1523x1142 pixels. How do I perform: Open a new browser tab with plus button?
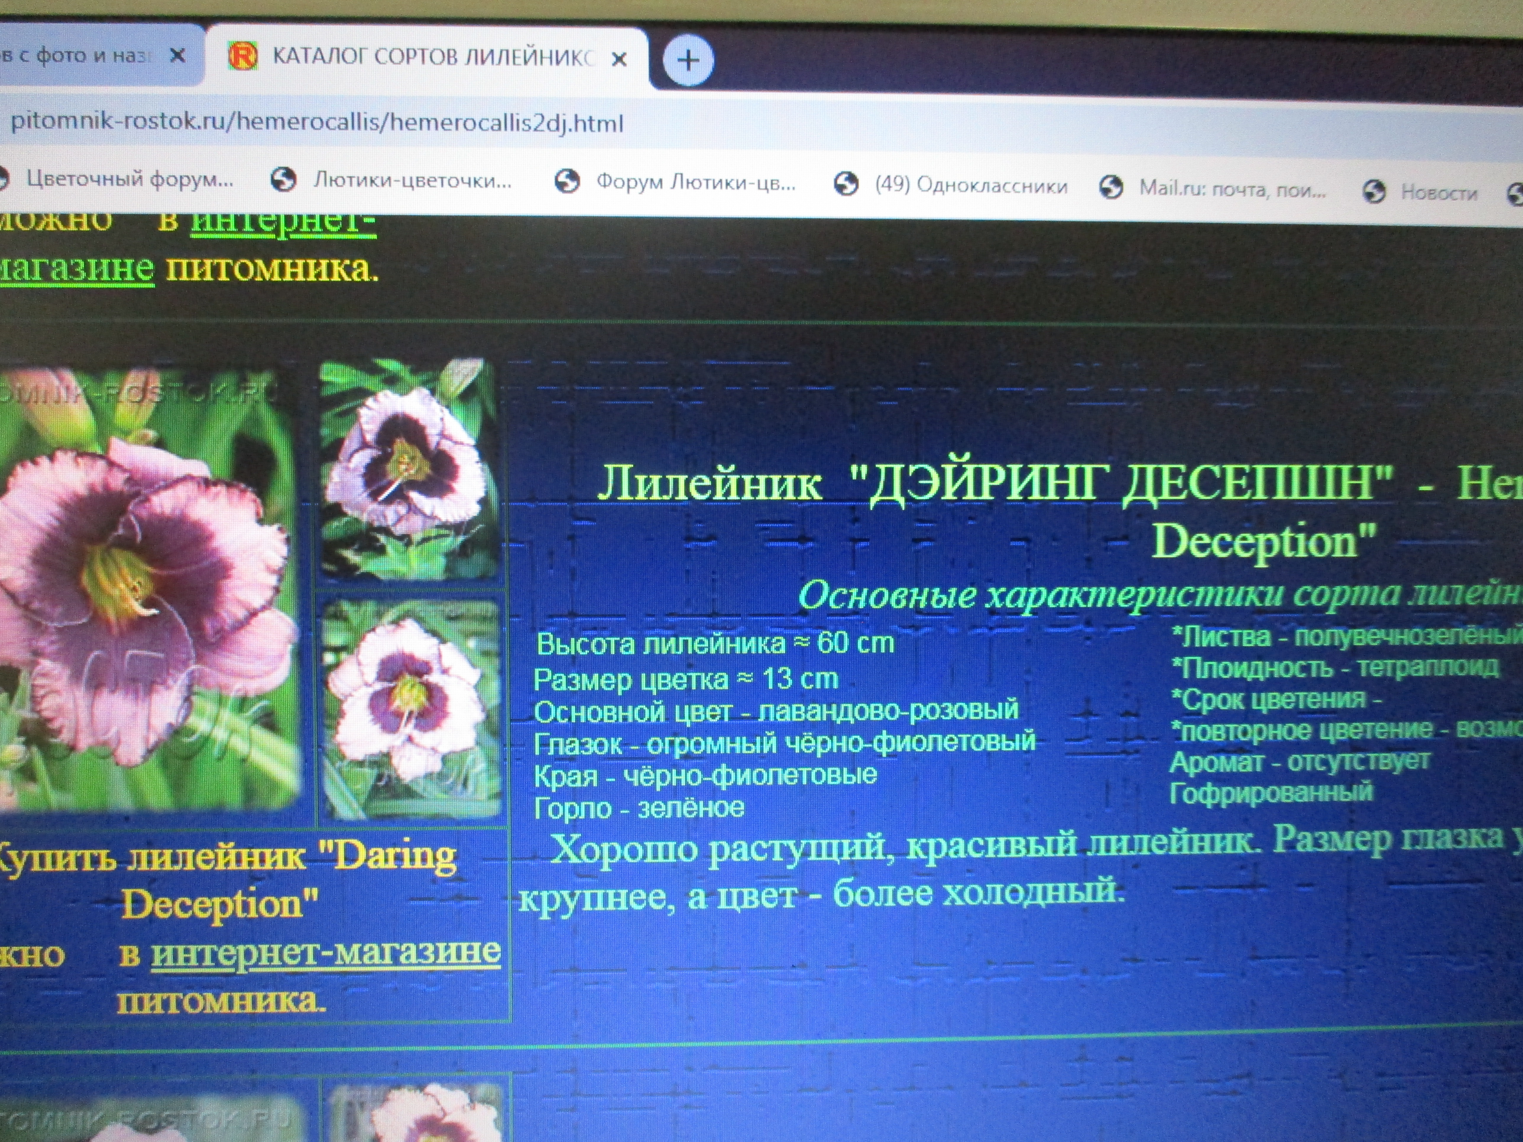coord(688,61)
